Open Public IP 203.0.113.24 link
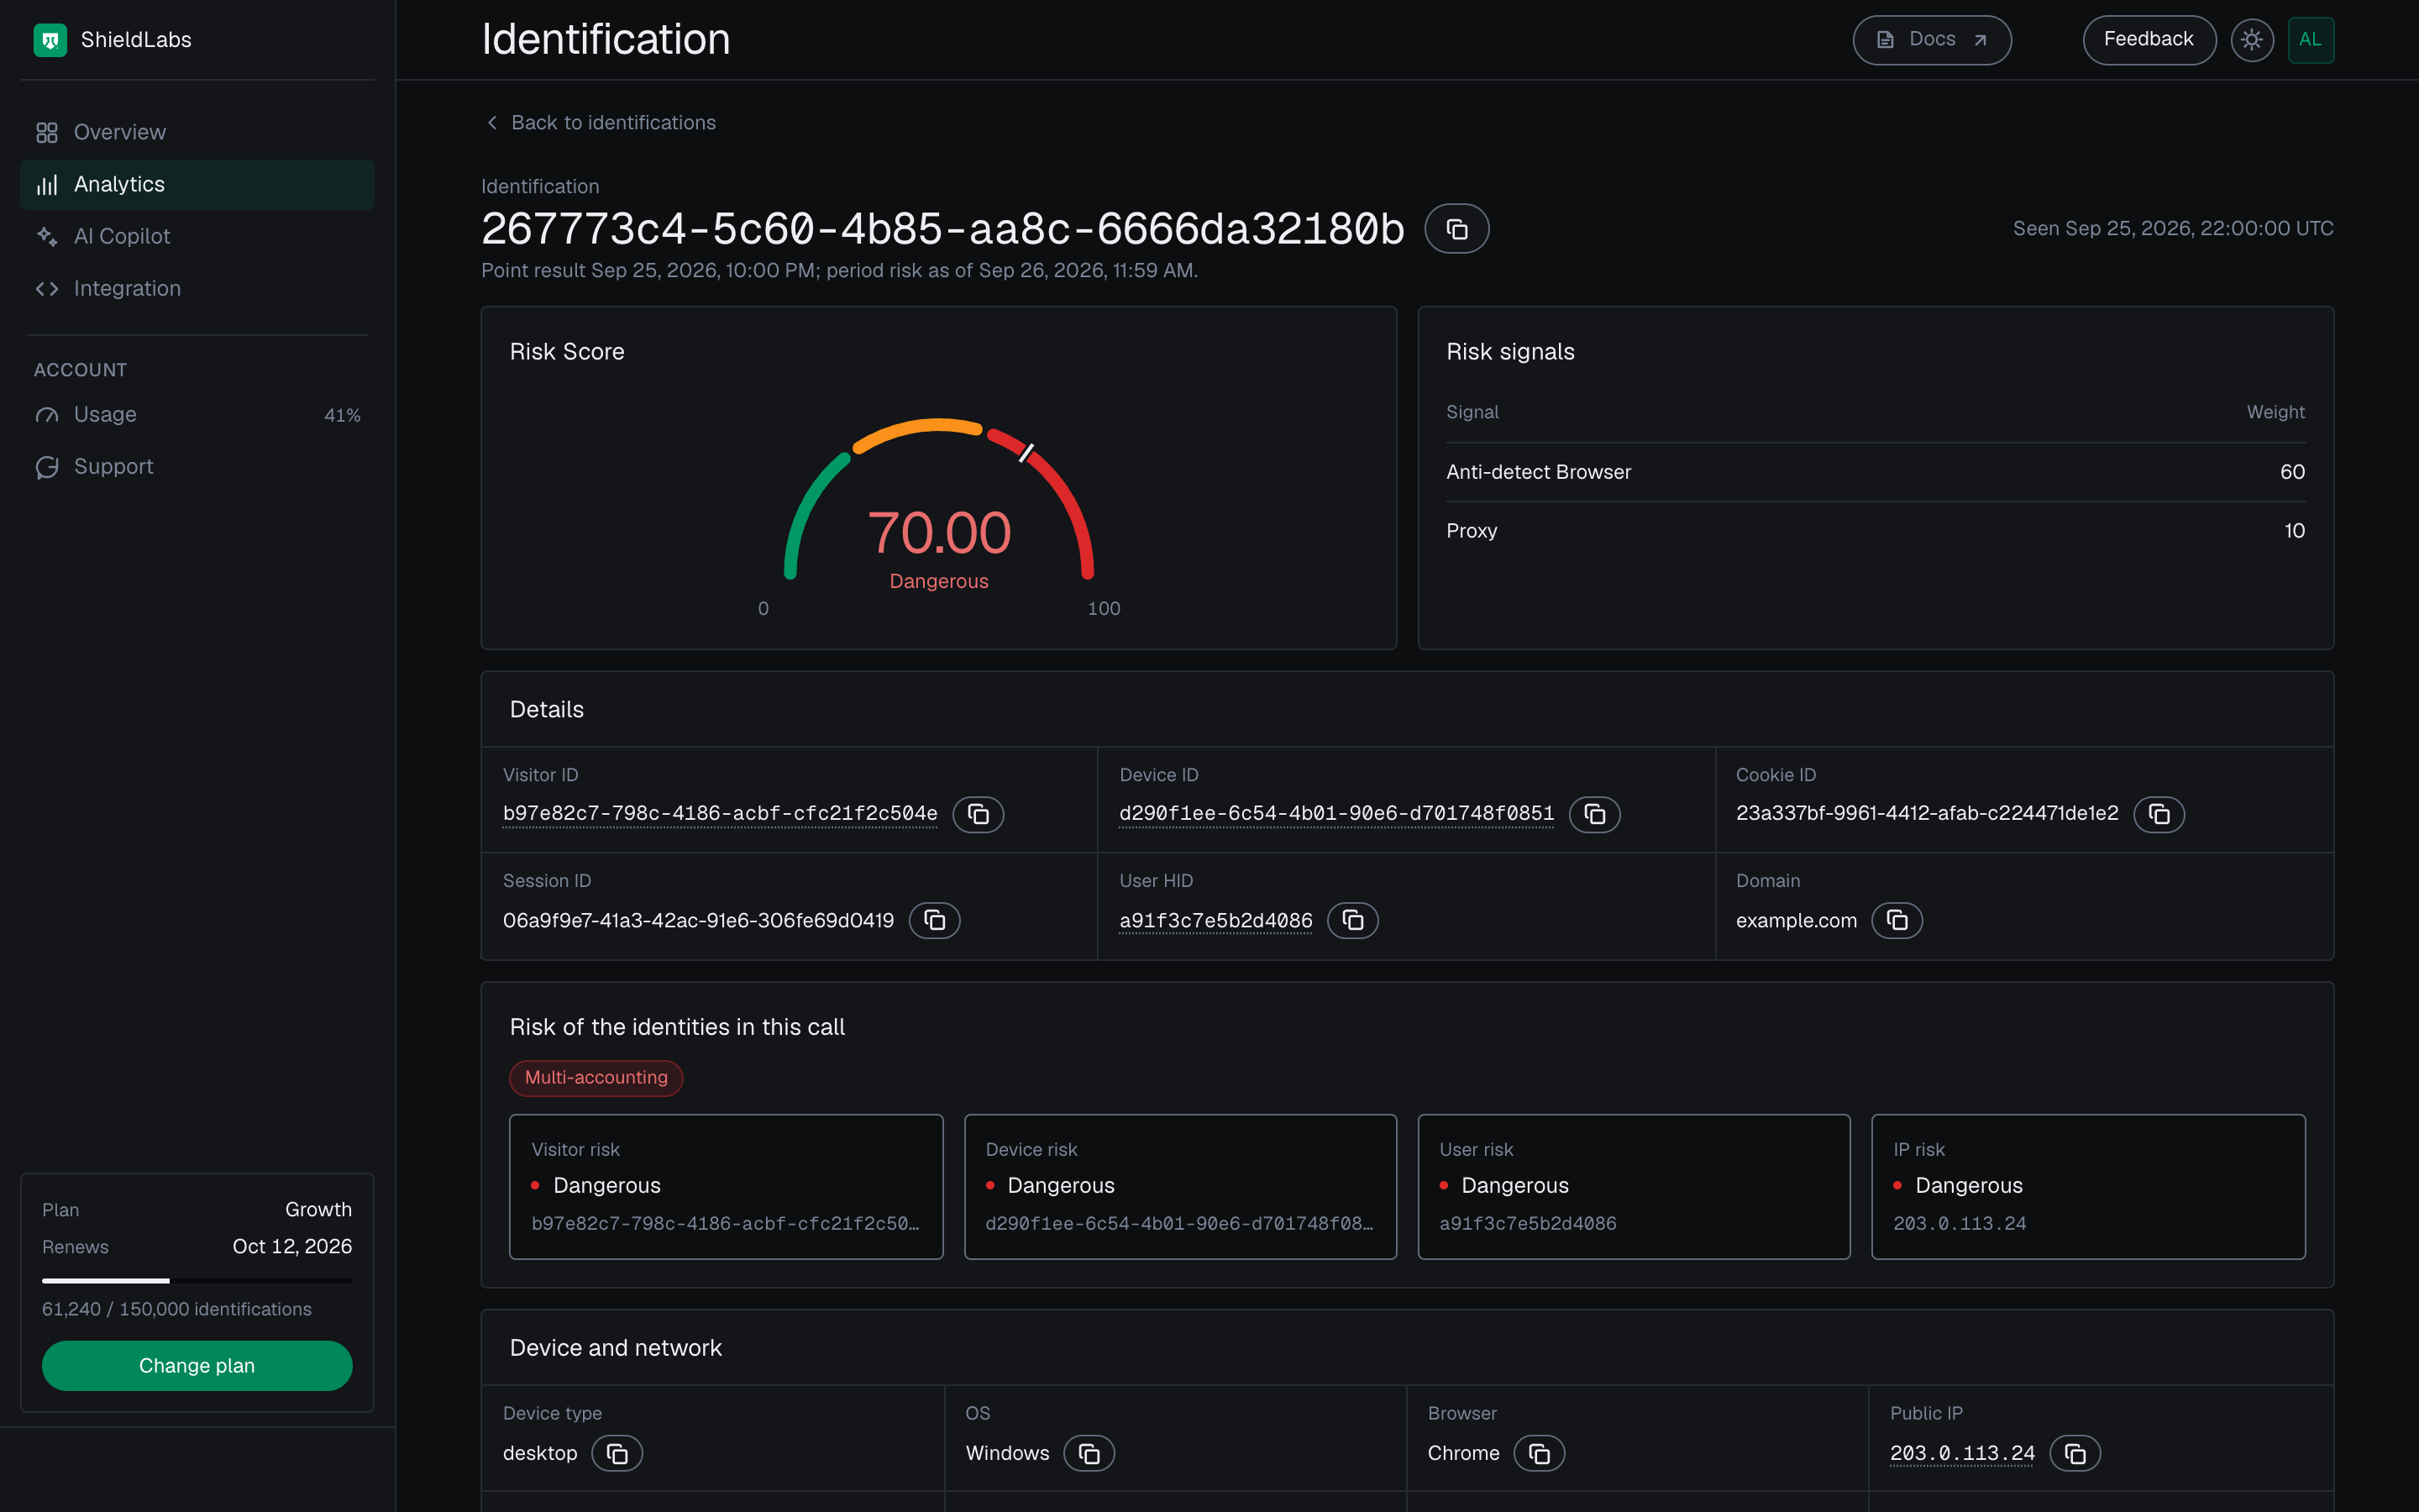Screen dimensions: 2419x1512 (1962, 1453)
